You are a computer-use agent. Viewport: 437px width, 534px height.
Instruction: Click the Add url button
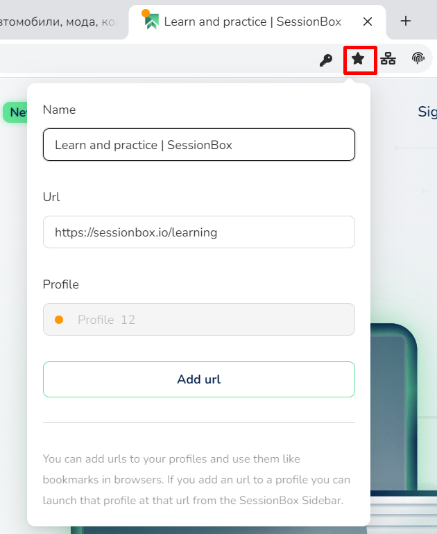point(199,379)
